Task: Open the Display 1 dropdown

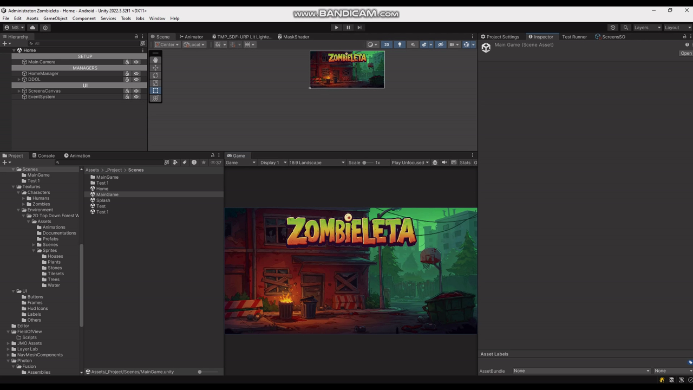Action: [x=273, y=162]
